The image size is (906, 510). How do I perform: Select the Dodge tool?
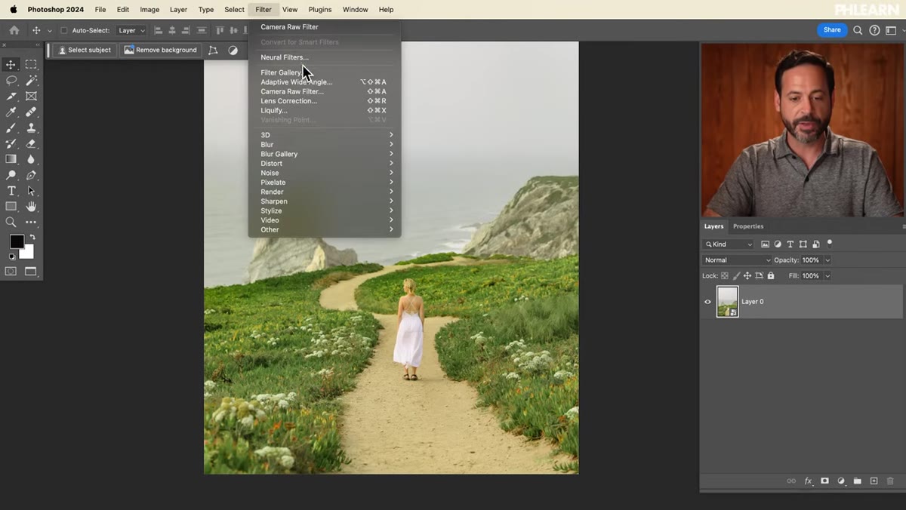pos(11,175)
